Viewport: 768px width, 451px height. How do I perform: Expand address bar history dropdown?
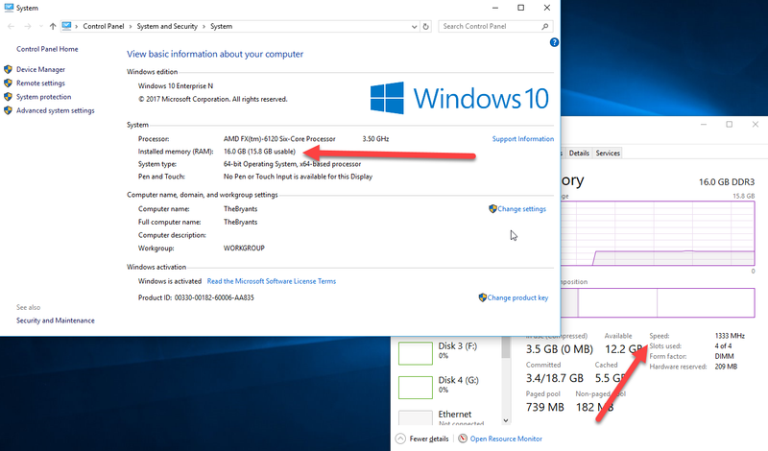click(414, 26)
